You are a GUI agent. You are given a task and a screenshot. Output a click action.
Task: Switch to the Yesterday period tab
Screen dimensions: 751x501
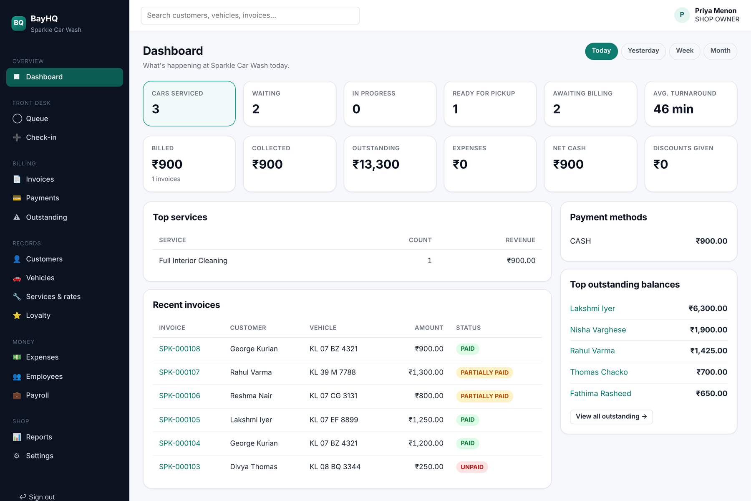click(x=643, y=51)
